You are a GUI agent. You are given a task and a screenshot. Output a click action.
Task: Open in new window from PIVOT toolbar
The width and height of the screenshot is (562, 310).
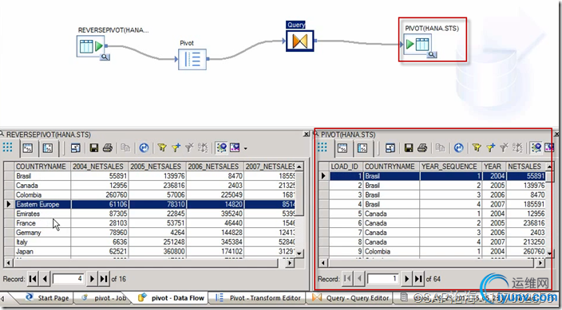point(390,148)
